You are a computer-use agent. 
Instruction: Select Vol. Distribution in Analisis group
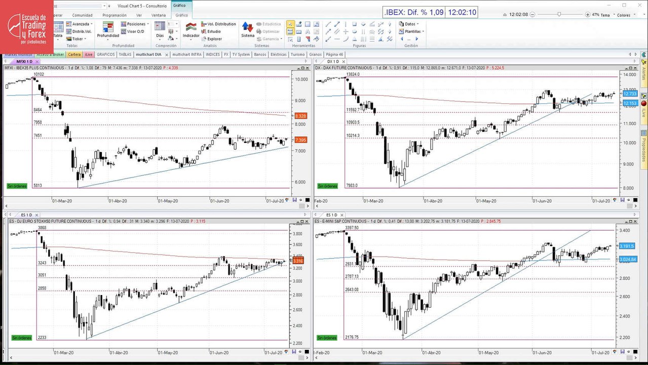[x=218, y=24]
